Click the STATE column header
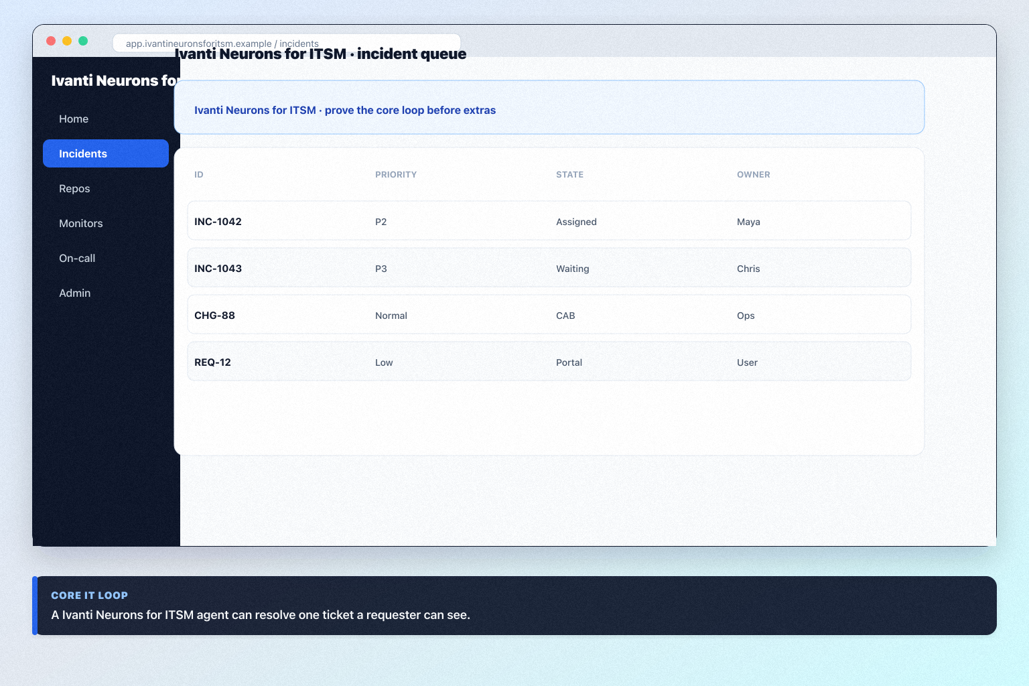The height and width of the screenshot is (686, 1029). (569, 174)
